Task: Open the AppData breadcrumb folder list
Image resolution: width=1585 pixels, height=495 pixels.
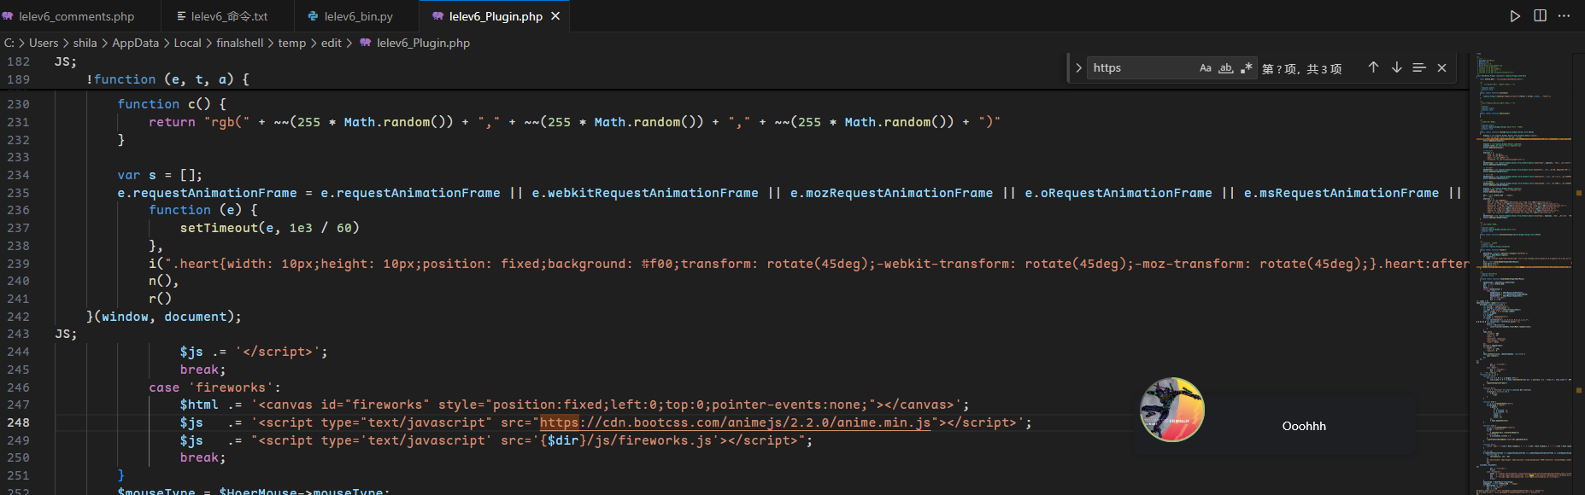Action: (135, 43)
